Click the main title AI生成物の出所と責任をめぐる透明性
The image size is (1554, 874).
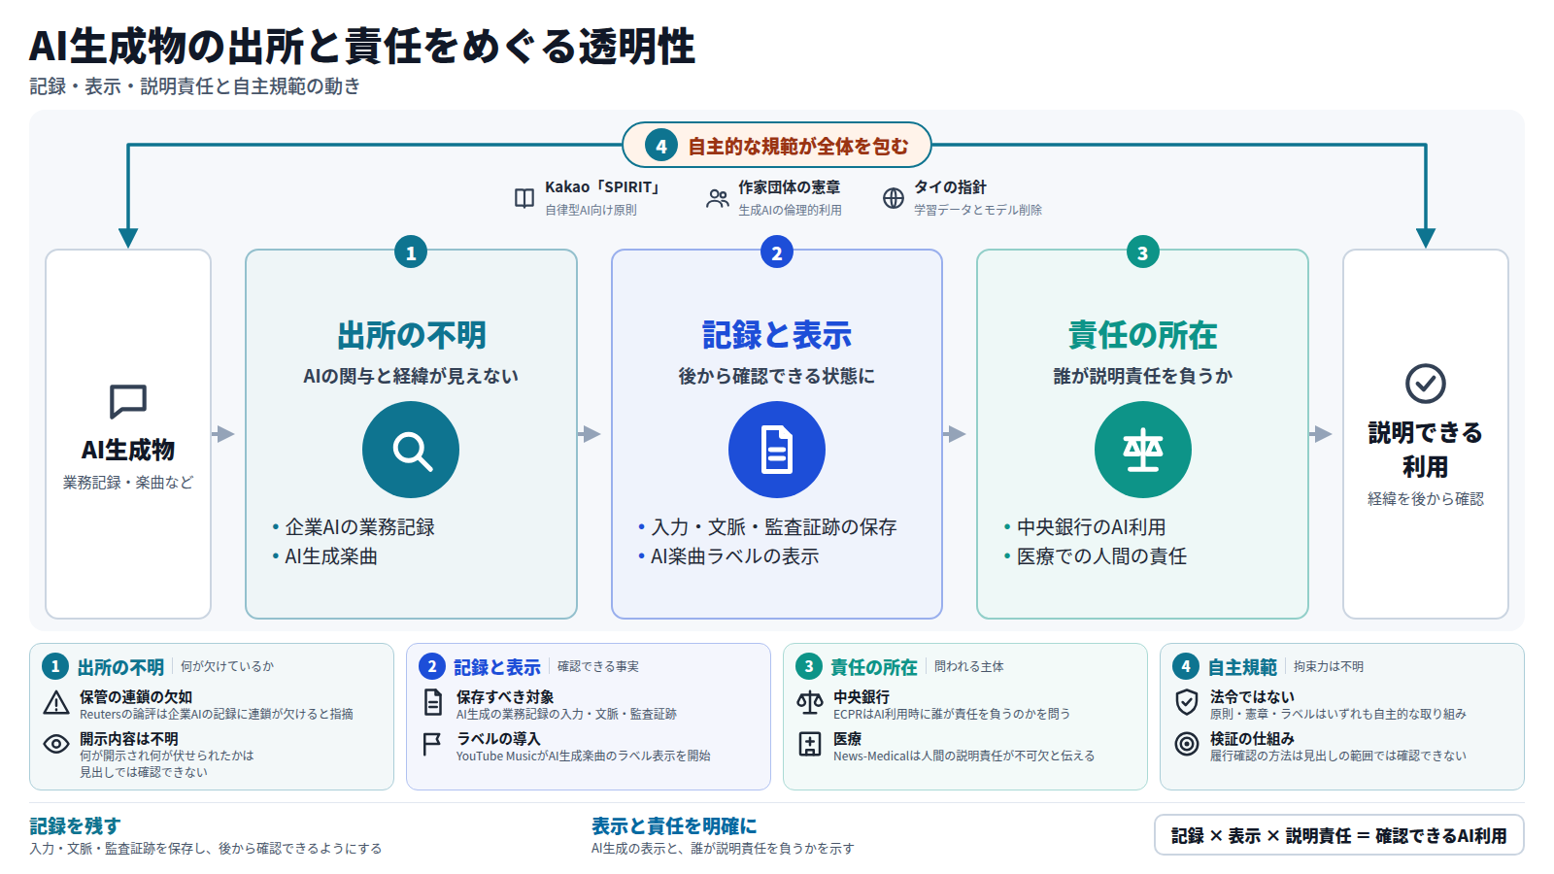point(362,46)
